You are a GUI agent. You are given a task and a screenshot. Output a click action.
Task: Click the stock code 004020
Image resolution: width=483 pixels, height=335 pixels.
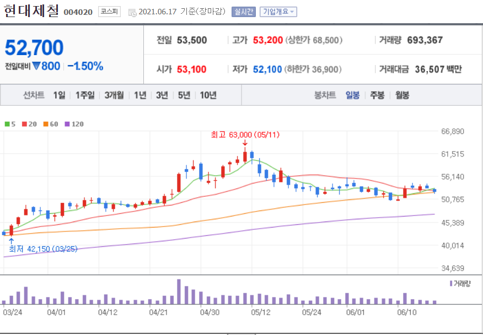coord(78,12)
